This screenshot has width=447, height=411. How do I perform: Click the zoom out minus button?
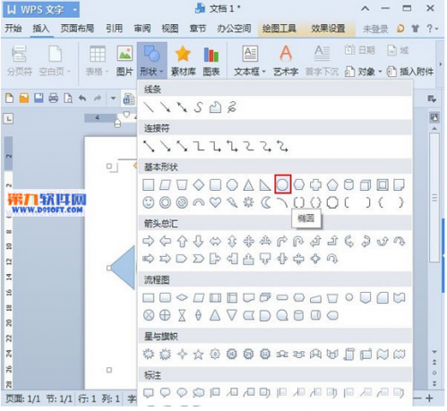pyautogui.click(x=417, y=398)
